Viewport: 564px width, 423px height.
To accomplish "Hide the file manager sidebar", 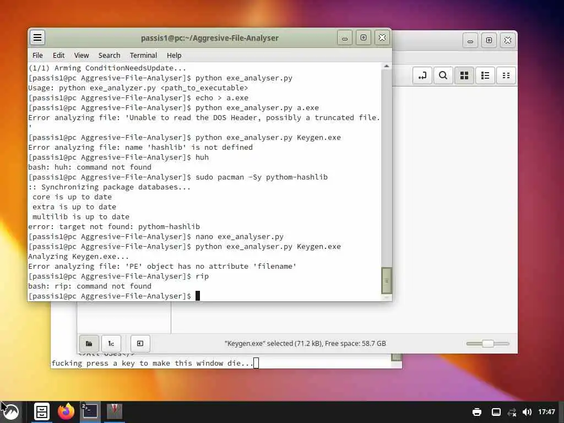I will (x=140, y=344).
